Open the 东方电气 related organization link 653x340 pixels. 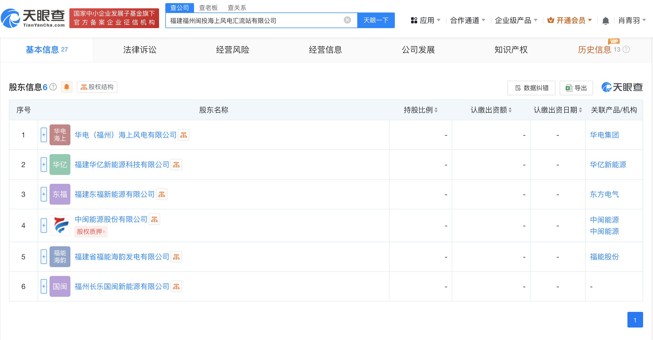point(604,194)
